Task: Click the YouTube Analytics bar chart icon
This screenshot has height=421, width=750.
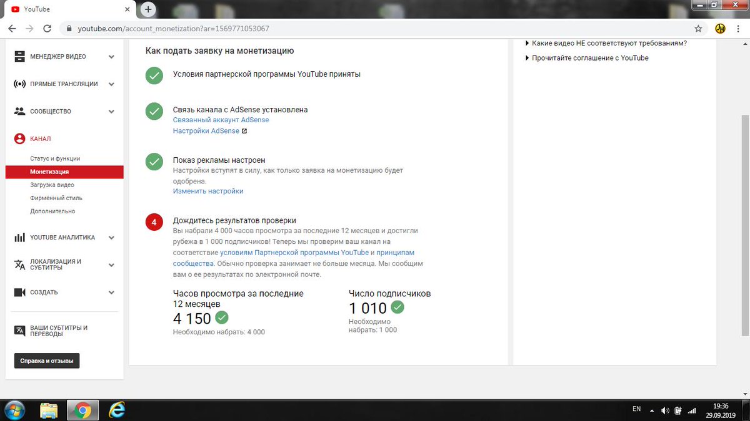Action: [x=19, y=238]
